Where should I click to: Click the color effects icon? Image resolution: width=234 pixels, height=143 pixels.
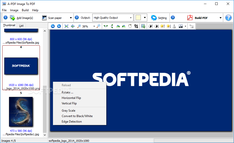pyautogui.click(x=181, y=26)
